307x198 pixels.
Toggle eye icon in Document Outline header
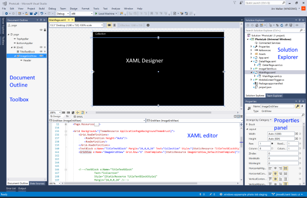(x=41, y=30)
